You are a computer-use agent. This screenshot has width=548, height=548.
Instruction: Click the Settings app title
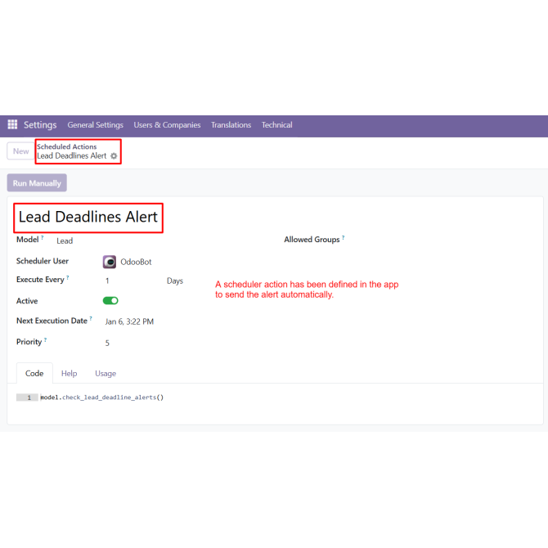pyautogui.click(x=40, y=125)
